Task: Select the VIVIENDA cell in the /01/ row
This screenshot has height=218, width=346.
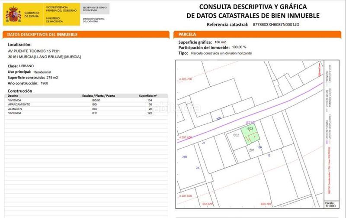Action: [x=15, y=113]
